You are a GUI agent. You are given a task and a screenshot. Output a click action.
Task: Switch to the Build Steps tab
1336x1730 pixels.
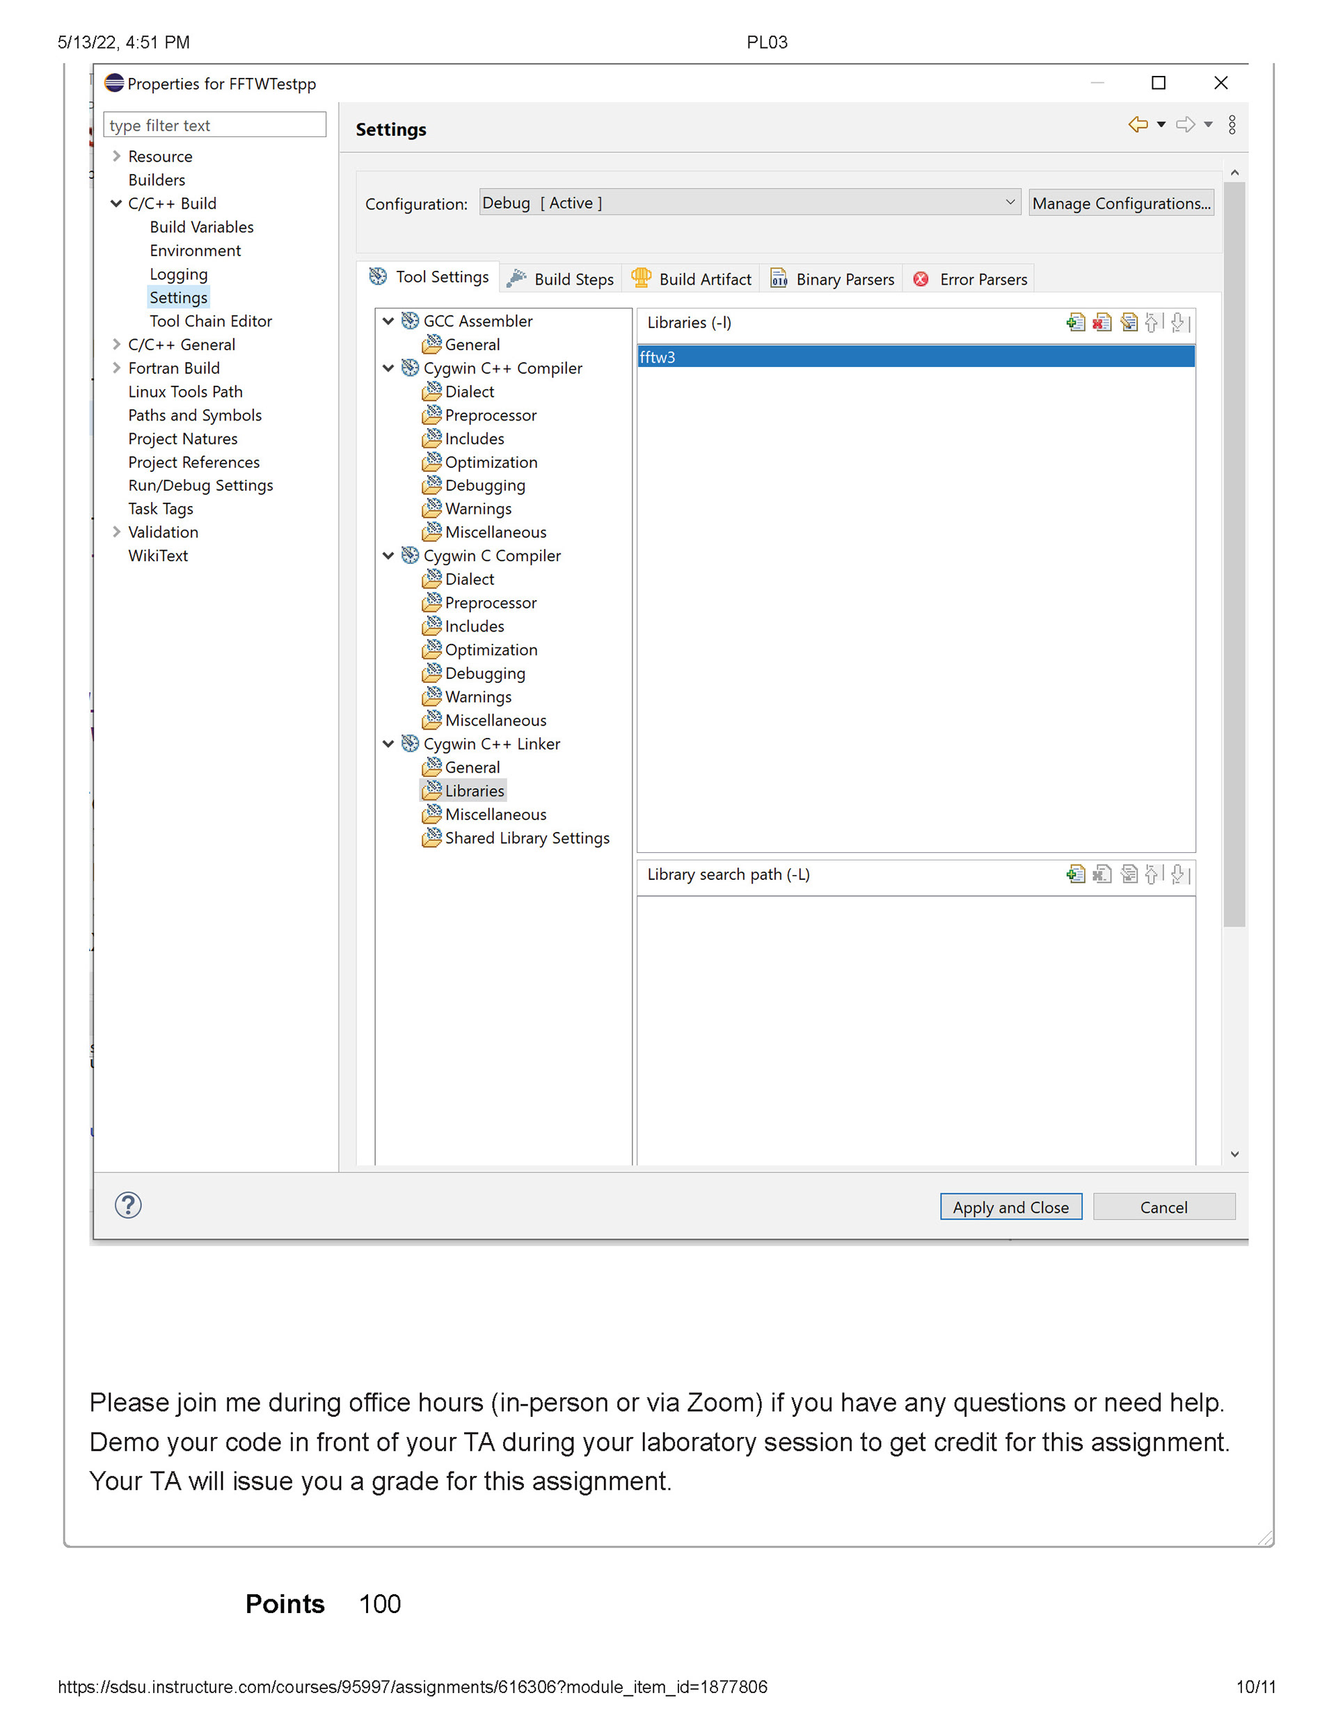click(561, 279)
